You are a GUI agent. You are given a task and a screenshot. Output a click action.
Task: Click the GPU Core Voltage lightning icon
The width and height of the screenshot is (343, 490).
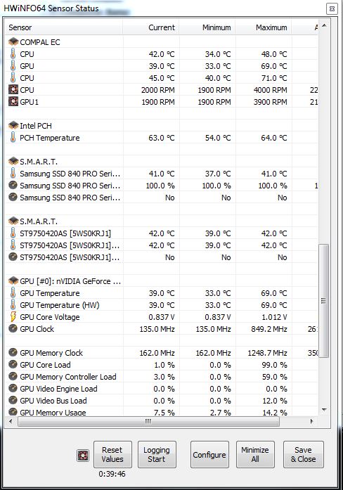(13, 316)
